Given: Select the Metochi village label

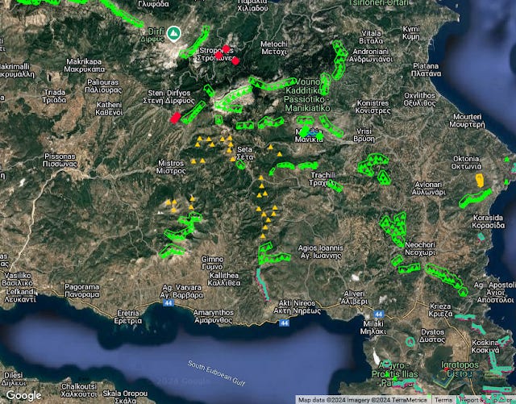Looking at the screenshot, I should click(x=274, y=48).
